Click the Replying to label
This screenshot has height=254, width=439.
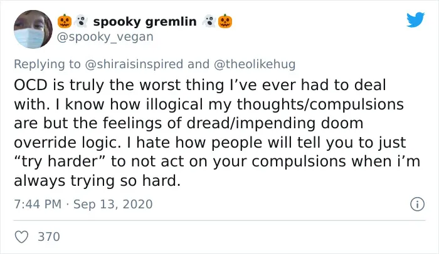(47, 64)
